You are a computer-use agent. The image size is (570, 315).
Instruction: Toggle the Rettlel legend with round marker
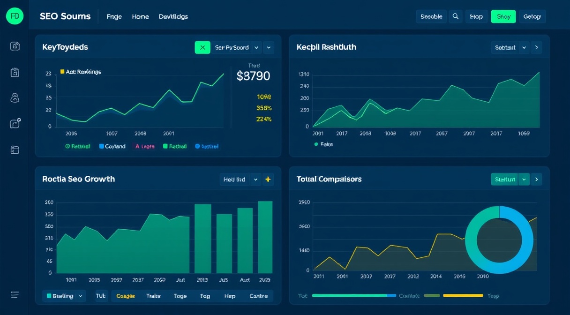click(x=78, y=146)
